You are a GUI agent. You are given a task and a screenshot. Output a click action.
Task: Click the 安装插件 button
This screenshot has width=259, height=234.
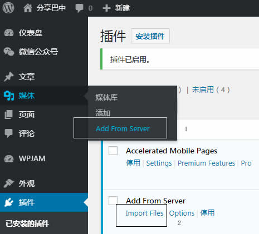click(150, 36)
